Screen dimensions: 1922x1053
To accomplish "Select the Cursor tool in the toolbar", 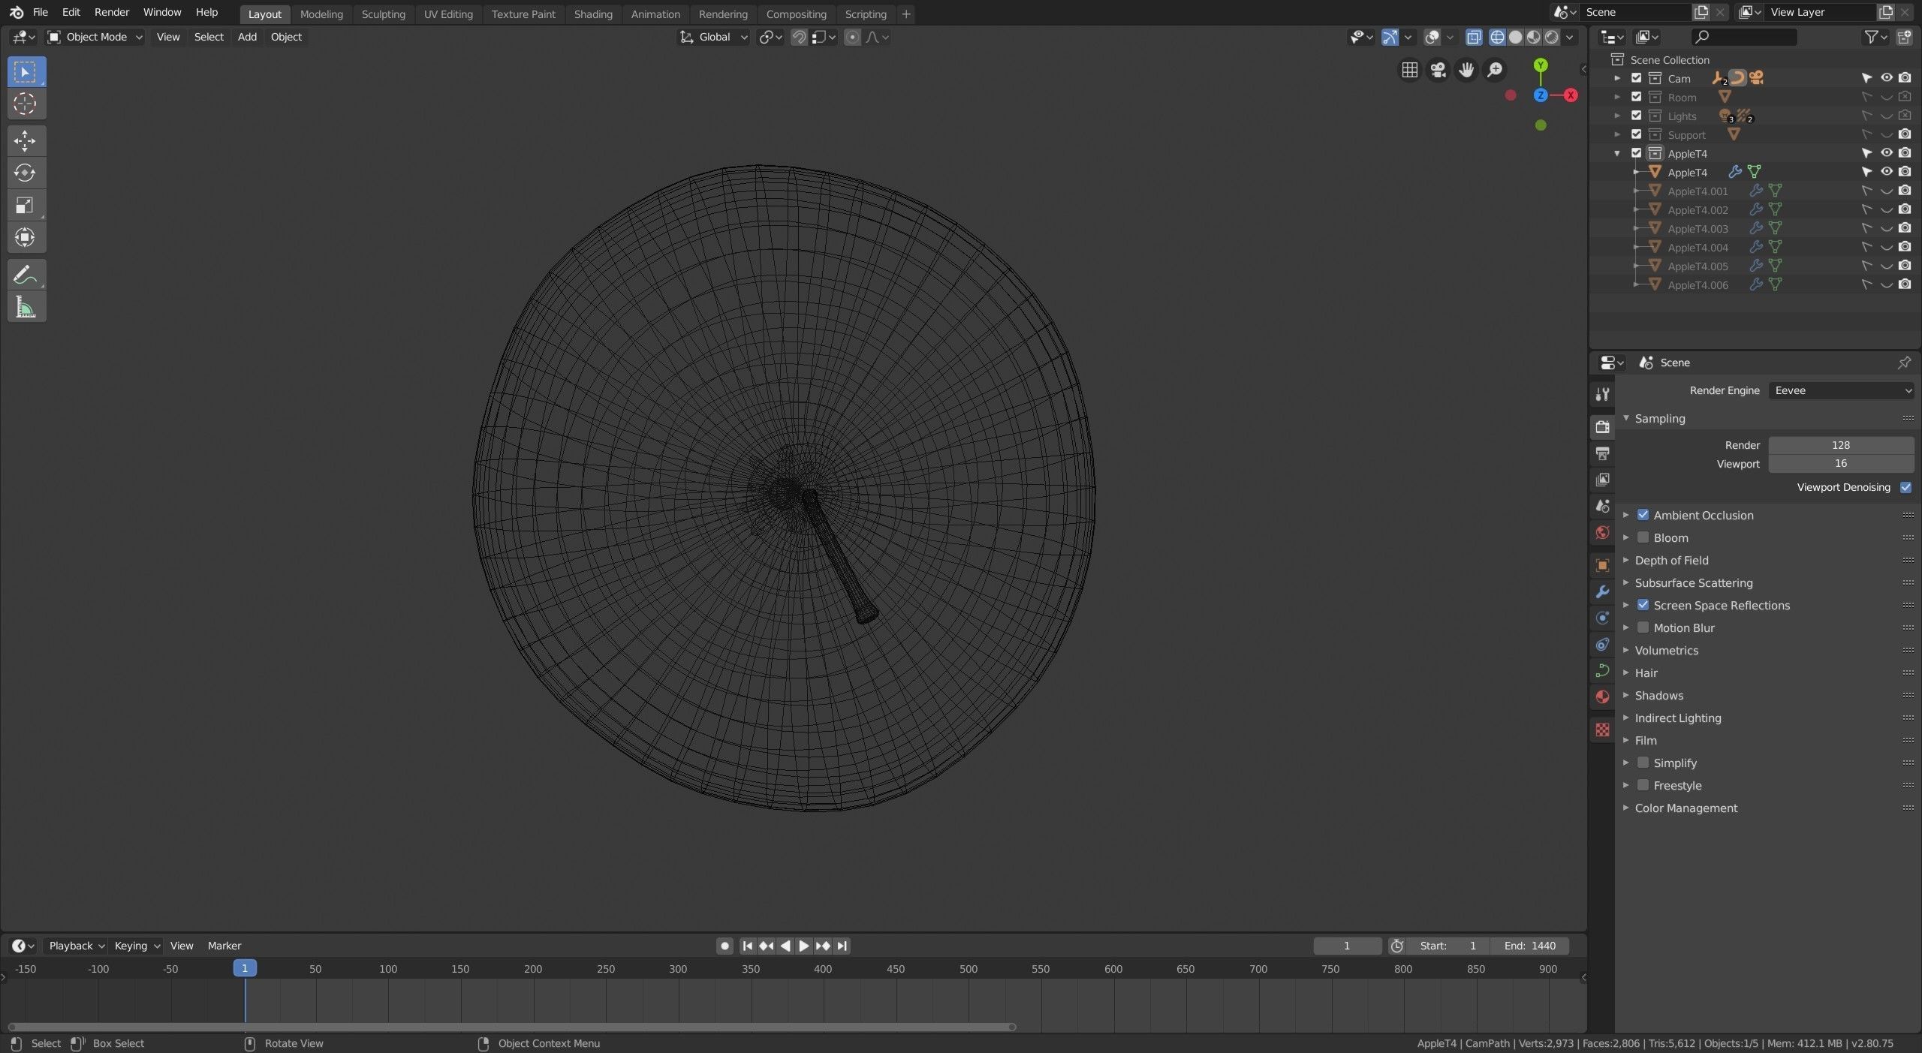I will tap(26, 104).
